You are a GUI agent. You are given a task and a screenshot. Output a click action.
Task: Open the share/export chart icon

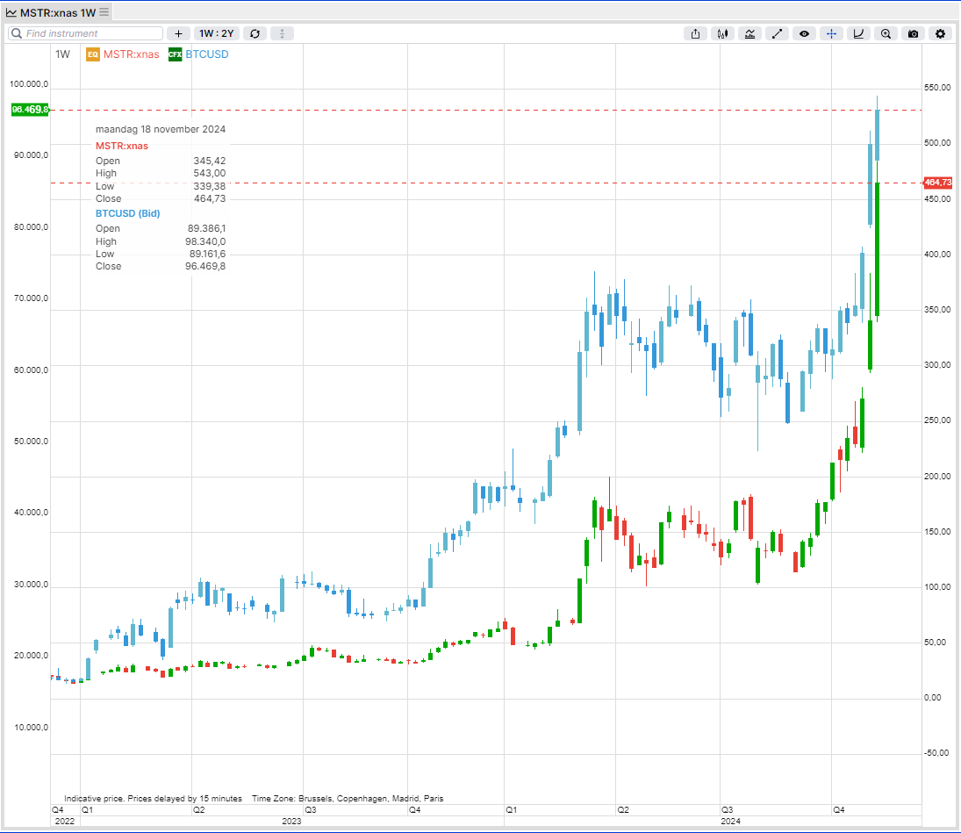click(x=694, y=33)
